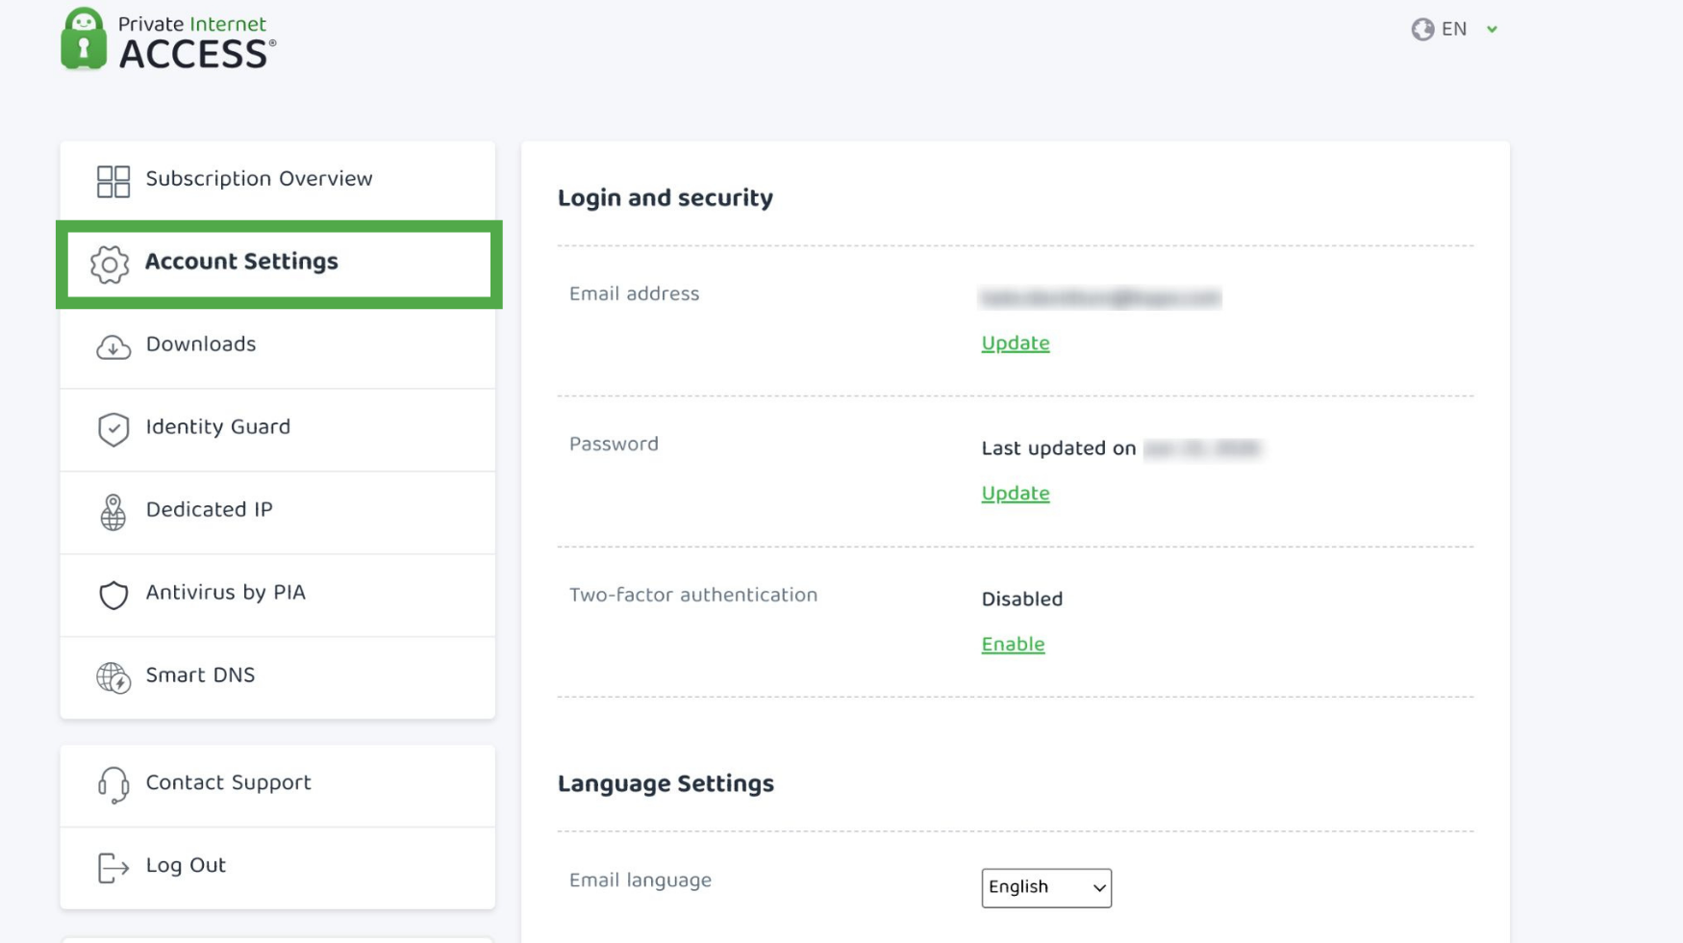Click the 'Two-factor authentication' label
The image size is (1683, 943).
click(693, 596)
